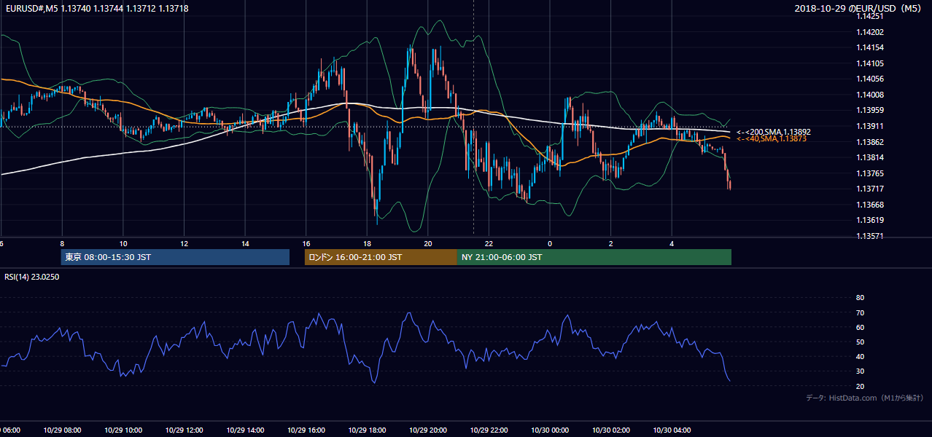The width and height of the screenshot is (932, 437).
Task: Click hour tick 14 under the price chart
Action: pyautogui.click(x=245, y=244)
